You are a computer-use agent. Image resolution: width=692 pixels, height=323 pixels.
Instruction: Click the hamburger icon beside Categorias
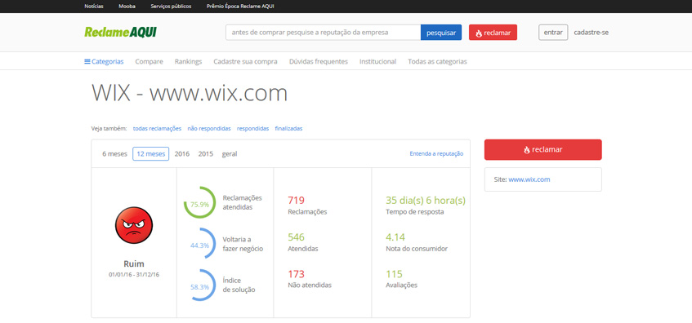coord(87,62)
